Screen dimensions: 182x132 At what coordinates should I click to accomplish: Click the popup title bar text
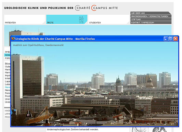coord(55,39)
